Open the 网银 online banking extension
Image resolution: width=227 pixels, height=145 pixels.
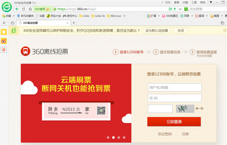(x=185, y=16)
